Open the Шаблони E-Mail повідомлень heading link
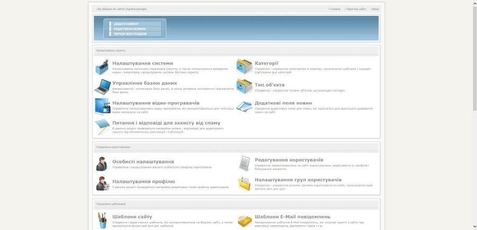477x230 pixels. point(292,217)
